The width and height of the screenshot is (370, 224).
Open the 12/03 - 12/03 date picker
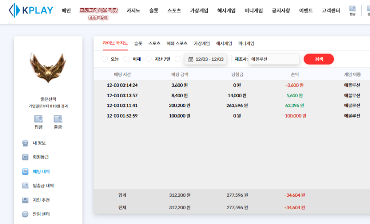(x=205, y=59)
